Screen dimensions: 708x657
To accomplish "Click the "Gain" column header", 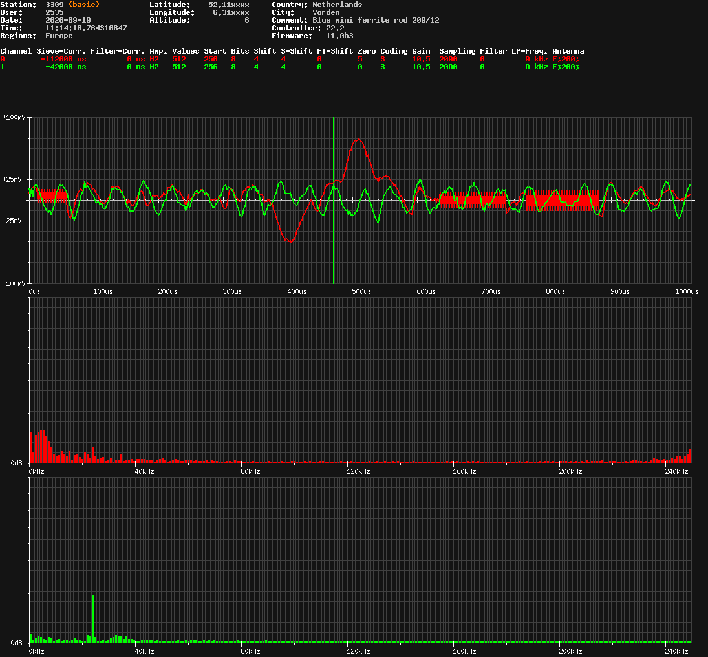I will pos(421,51).
